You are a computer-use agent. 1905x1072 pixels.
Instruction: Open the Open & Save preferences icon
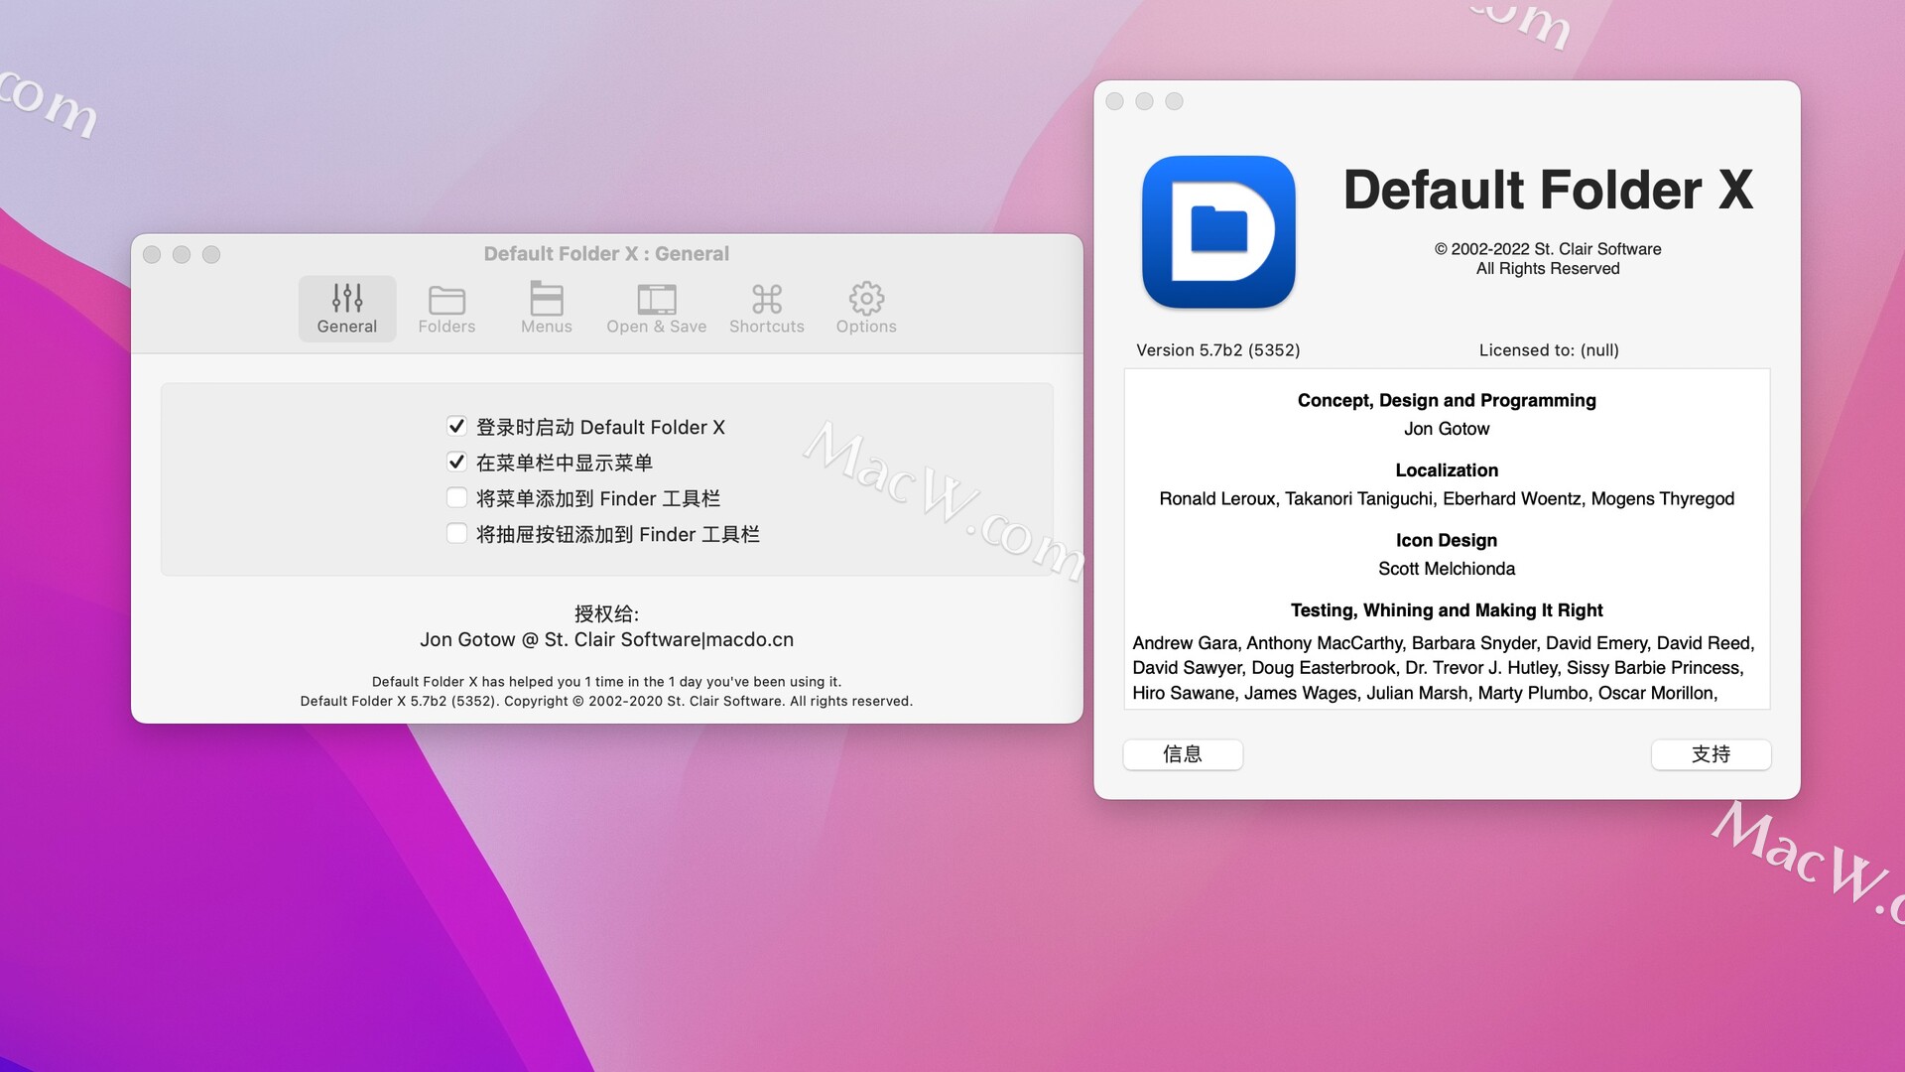click(x=656, y=299)
